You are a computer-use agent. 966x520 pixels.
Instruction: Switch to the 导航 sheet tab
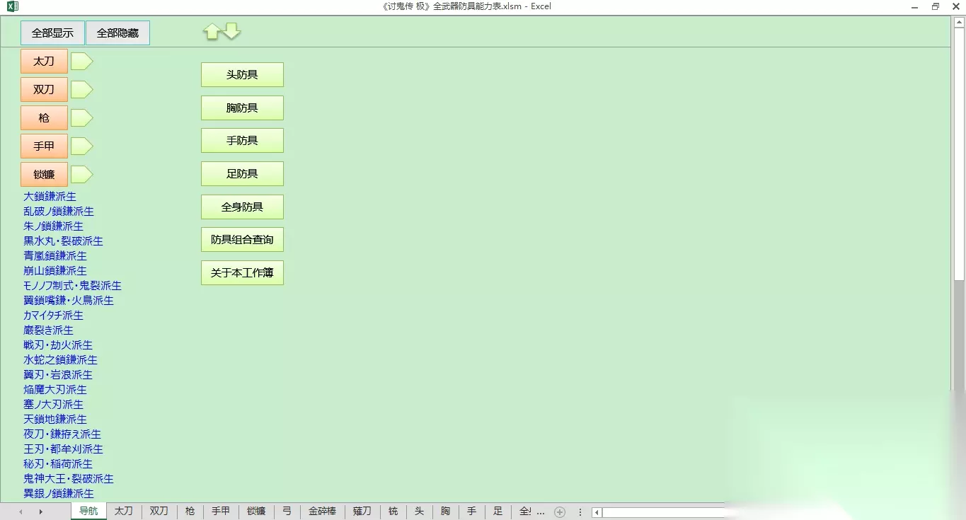point(88,512)
